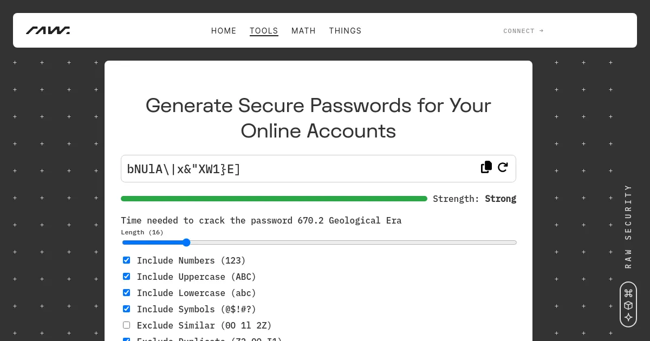Switch to the MATH section
650x341 pixels.
pos(303,31)
